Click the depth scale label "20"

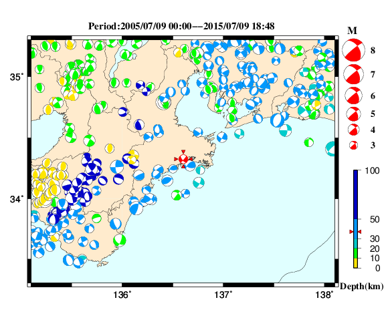(375, 248)
